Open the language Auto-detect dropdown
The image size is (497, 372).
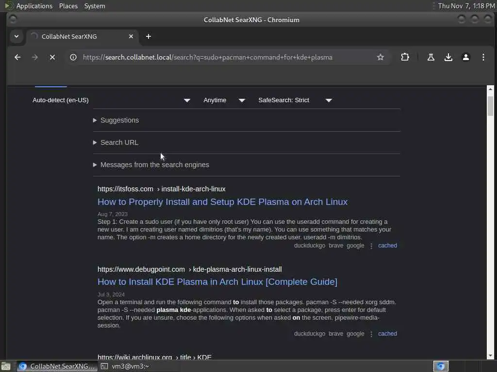111,100
